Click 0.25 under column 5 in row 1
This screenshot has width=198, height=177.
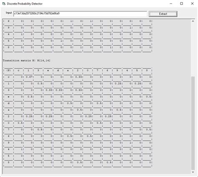pos(138,83)
